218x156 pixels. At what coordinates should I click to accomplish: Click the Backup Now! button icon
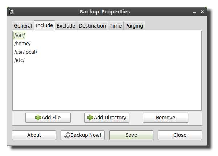pyautogui.click(x=67, y=135)
